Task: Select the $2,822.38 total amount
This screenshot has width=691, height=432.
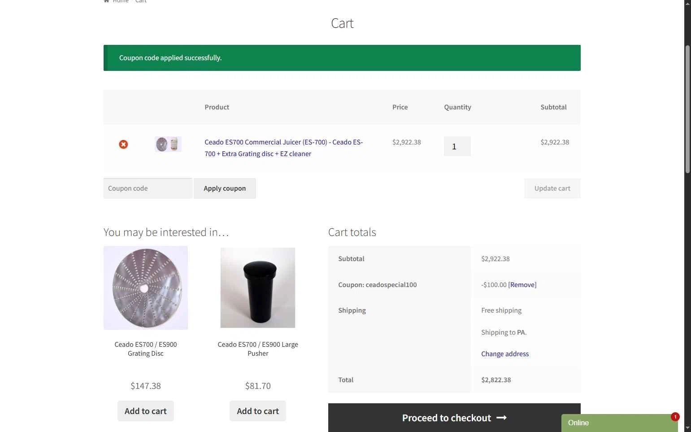Action: coord(496,380)
